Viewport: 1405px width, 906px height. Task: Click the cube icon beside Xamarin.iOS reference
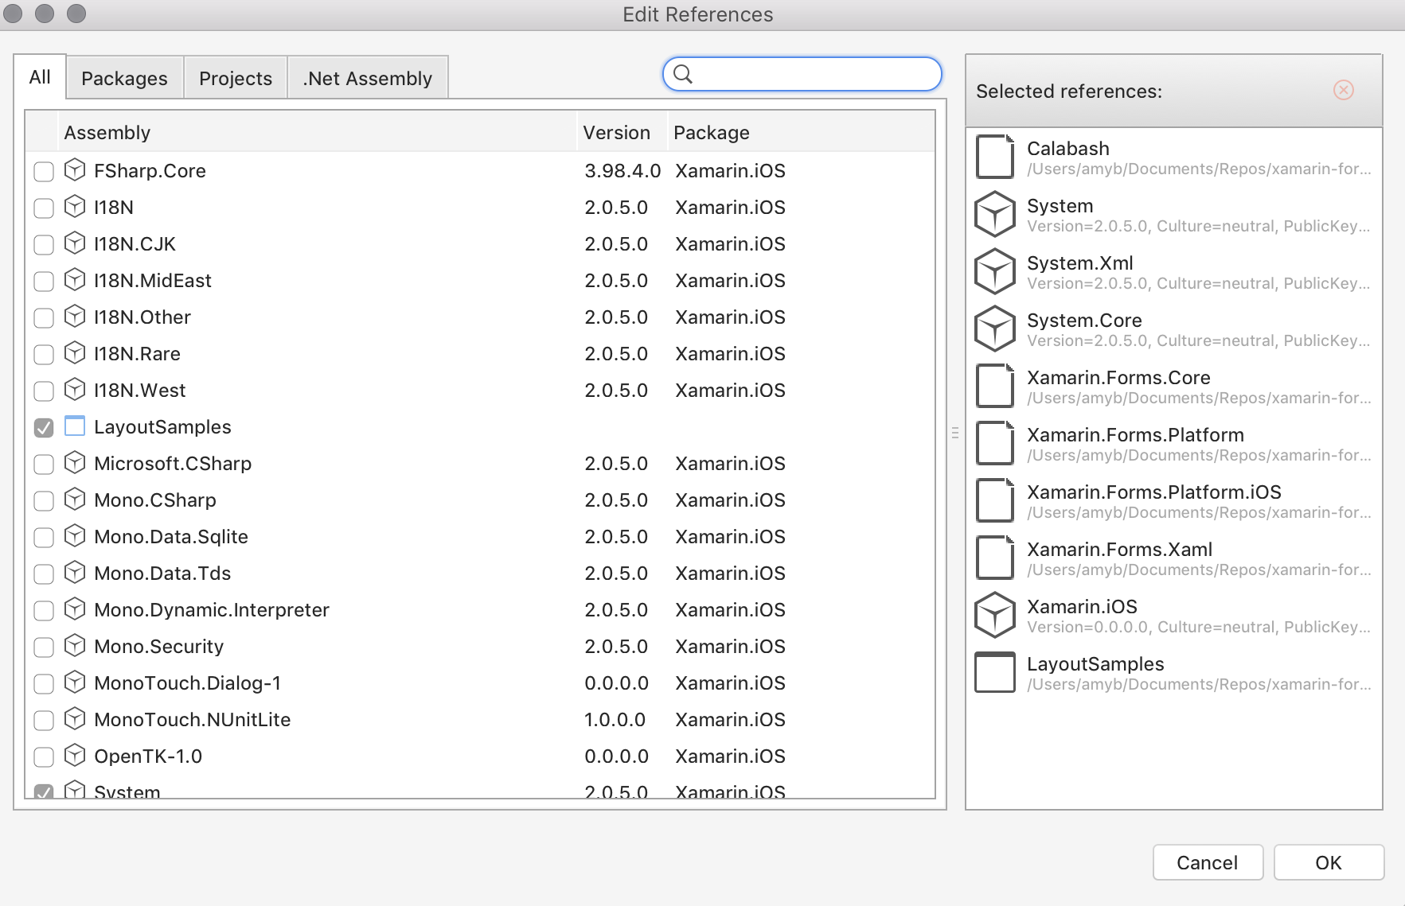tap(993, 614)
